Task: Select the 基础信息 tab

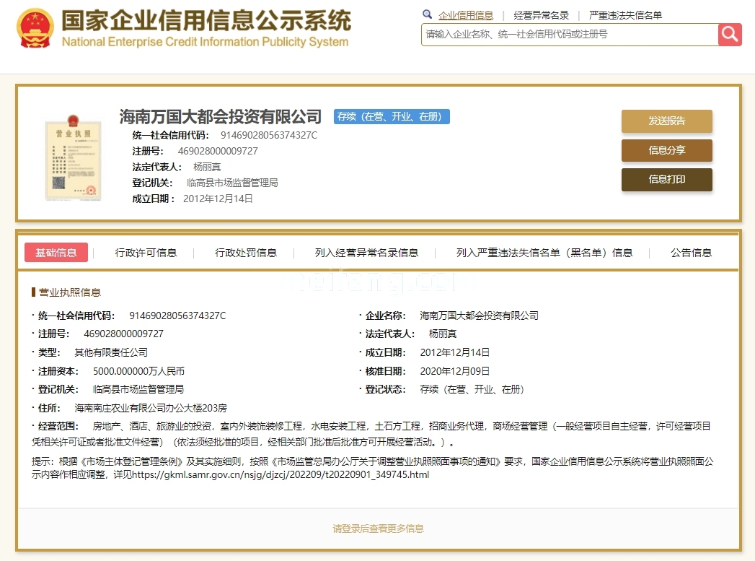Action: pyautogui.click(x=56, y=253)
